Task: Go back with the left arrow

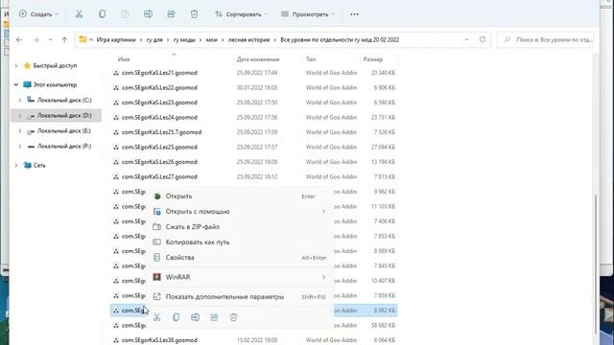Action: [x=19, y=39]
